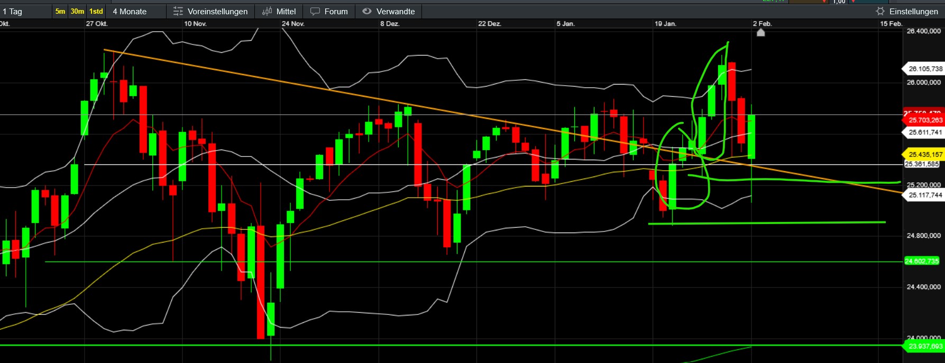Click the Mittel candlestick chart icon

(267, 11)
